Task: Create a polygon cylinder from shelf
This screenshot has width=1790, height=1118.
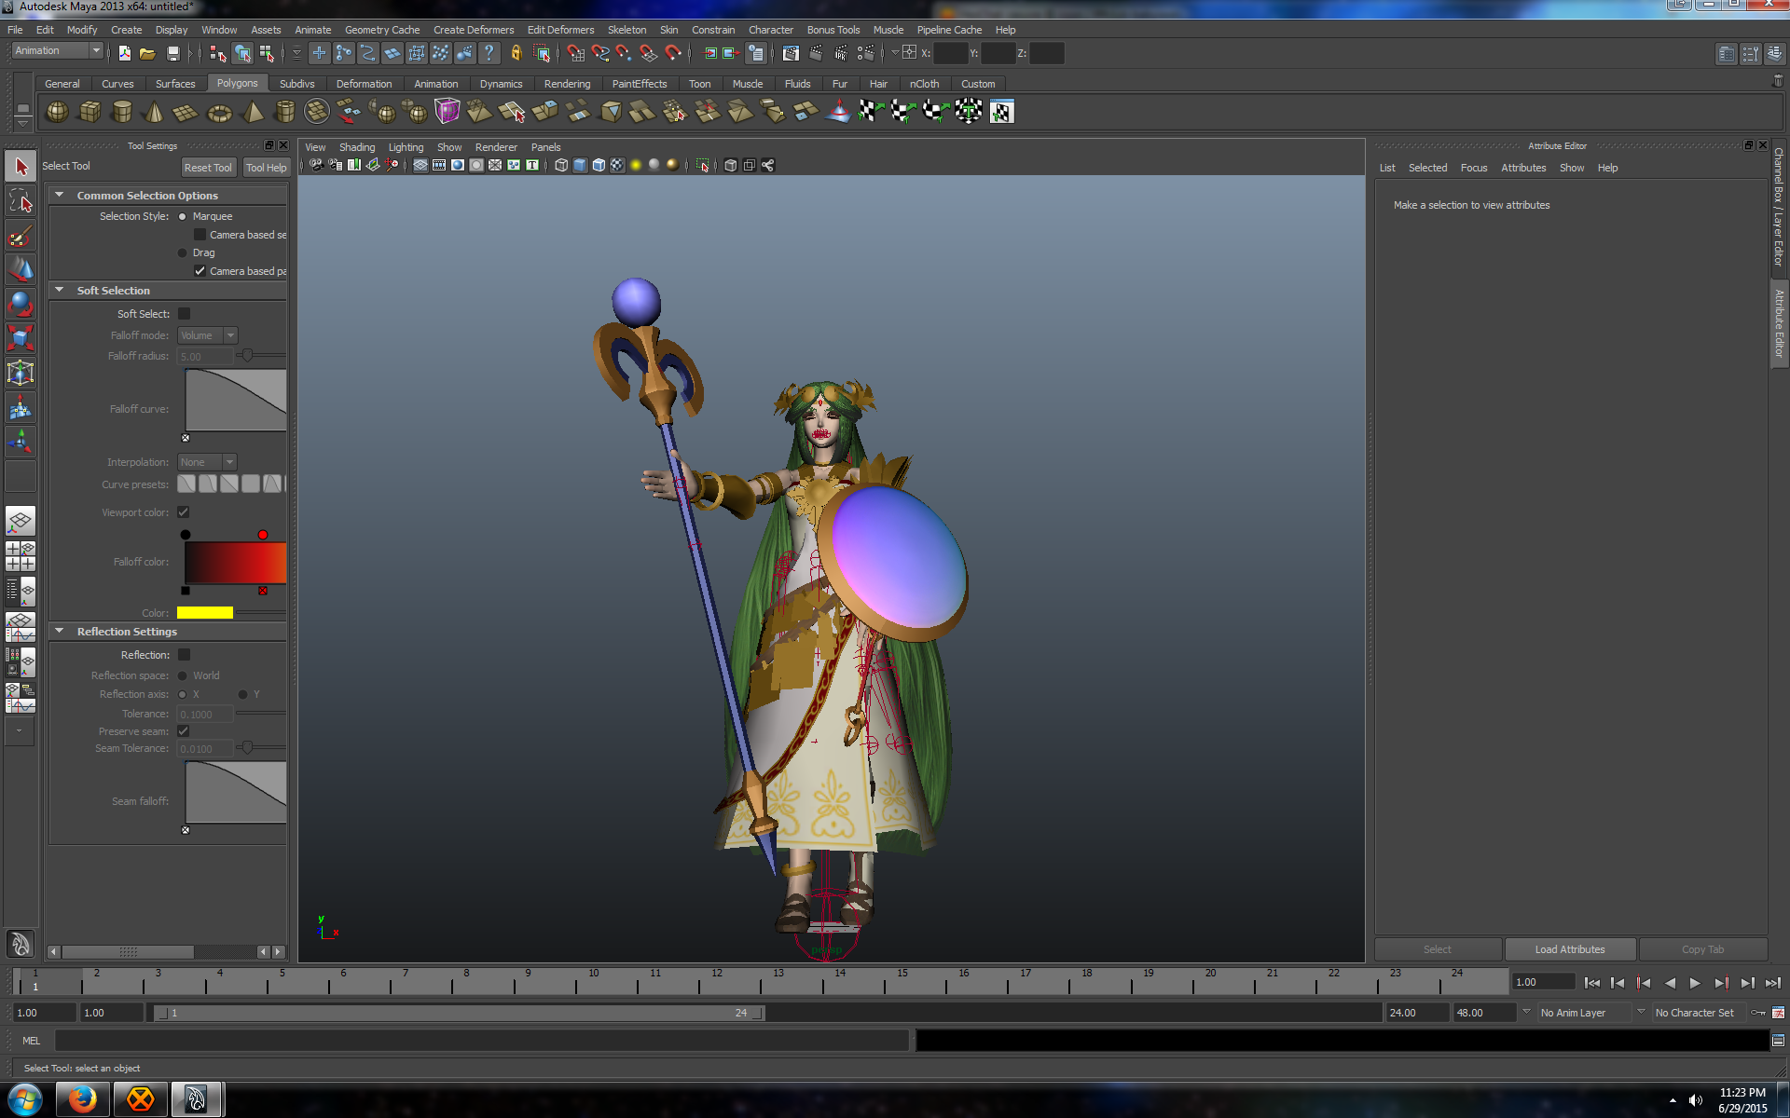Action: [x=121, y=112]
